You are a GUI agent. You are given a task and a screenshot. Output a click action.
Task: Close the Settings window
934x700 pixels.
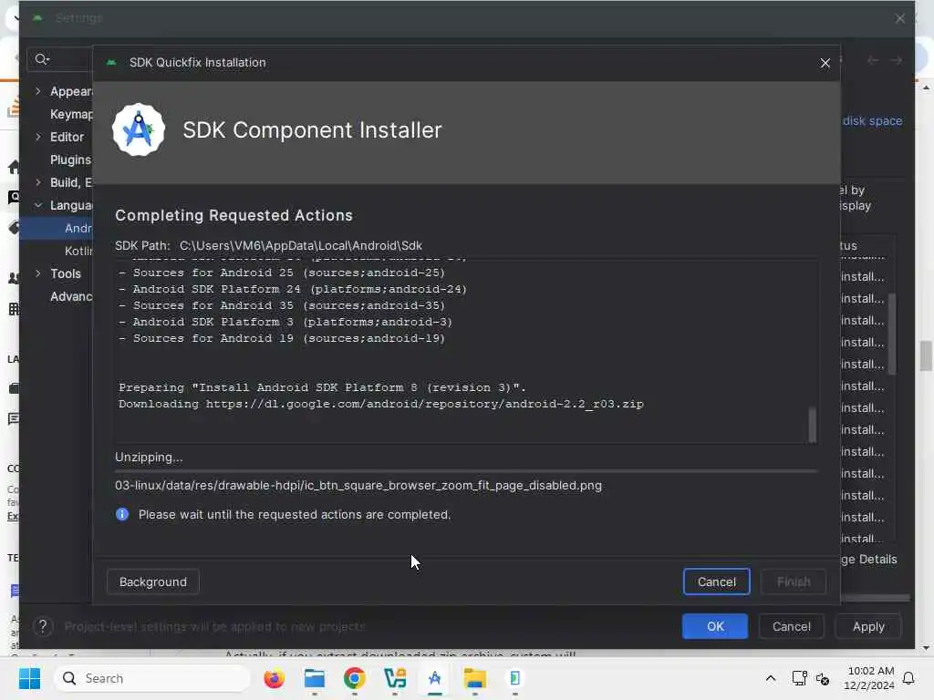tap(900, 18)
